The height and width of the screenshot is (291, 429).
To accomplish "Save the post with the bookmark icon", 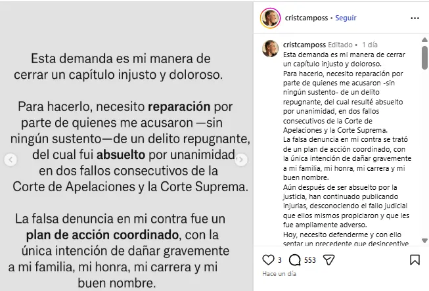I will 415,259.
